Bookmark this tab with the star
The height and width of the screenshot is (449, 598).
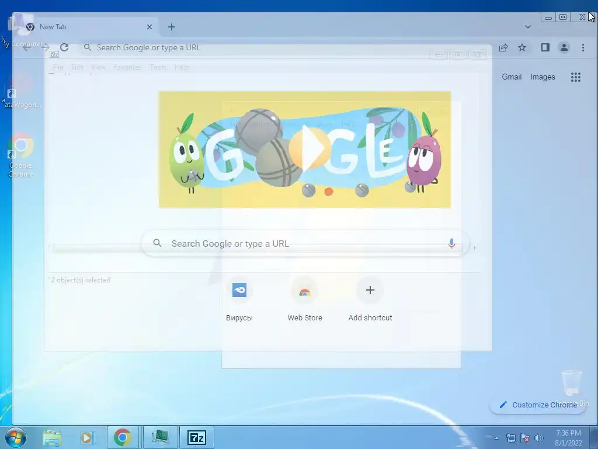click(522, 47)
